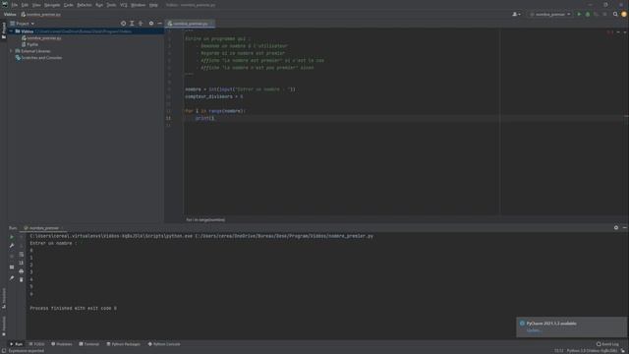The height and width of the screenshot is (354, 629).
Task: Click Vidéos breadcrumb in navigation bar
Action: click(10, 14)
